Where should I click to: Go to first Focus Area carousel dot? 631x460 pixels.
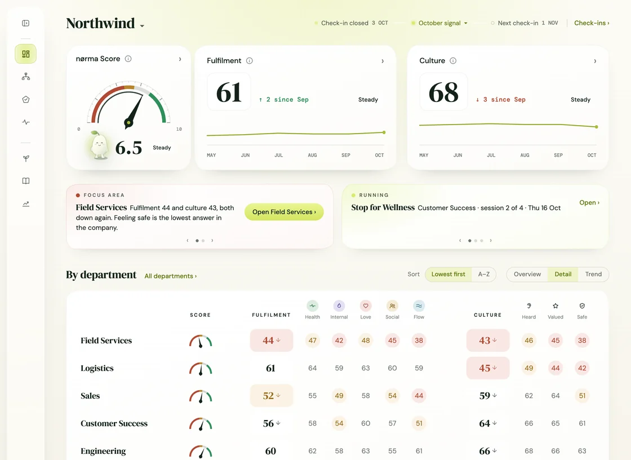(x=197, y=241)
